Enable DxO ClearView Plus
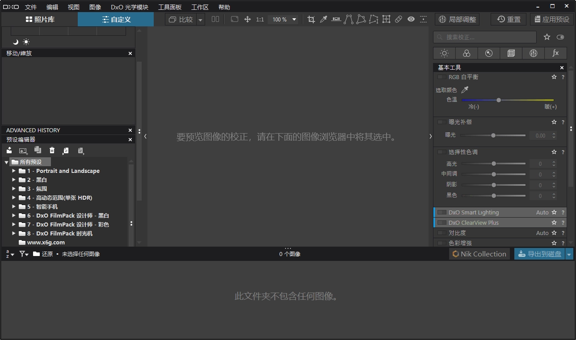 [441, 222]
